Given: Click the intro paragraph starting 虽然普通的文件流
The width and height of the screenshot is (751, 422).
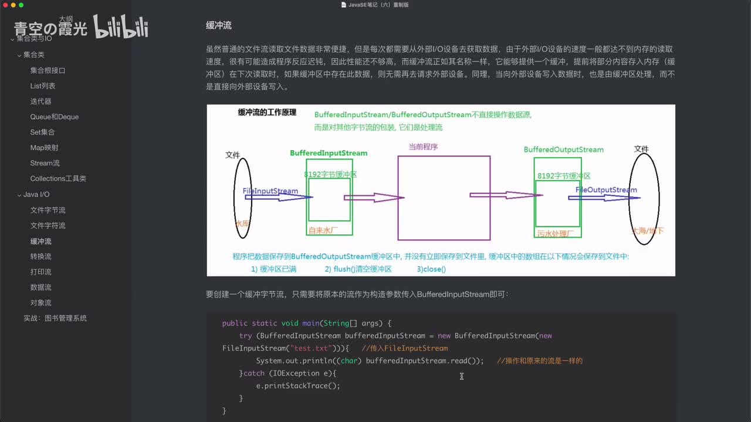Looking at the screenshot, I should tap(441, 69).
